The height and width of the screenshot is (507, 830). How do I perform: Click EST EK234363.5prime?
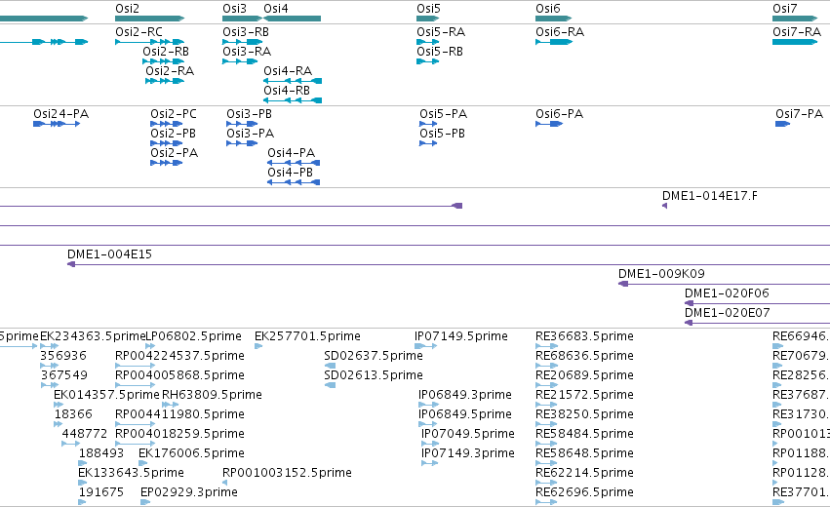pos(93,336)
